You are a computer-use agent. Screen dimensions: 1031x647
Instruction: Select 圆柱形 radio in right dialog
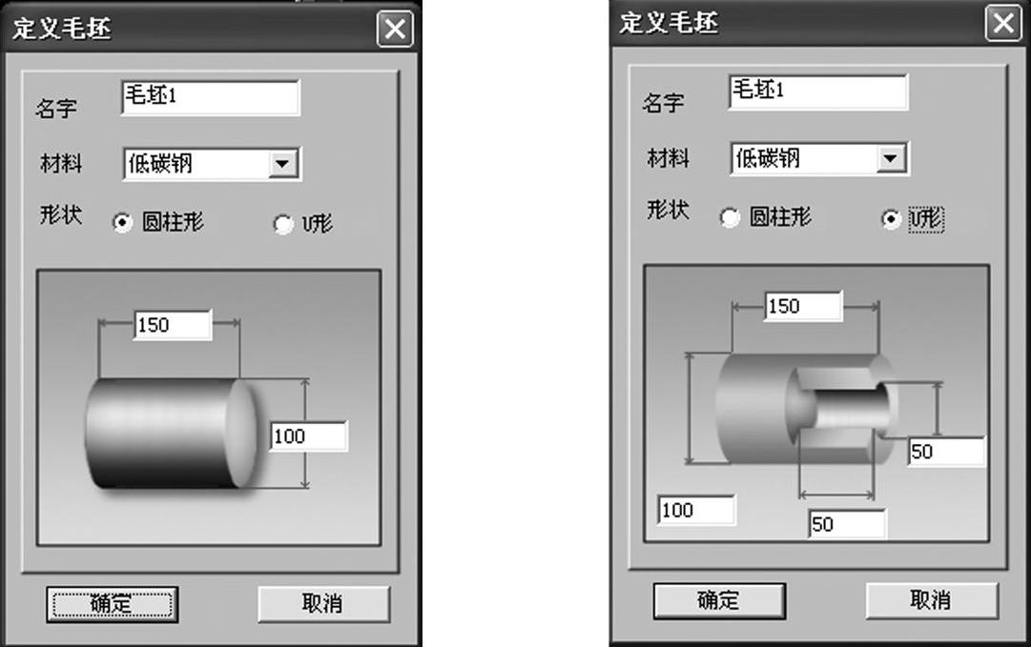click(x=730, y=217)
